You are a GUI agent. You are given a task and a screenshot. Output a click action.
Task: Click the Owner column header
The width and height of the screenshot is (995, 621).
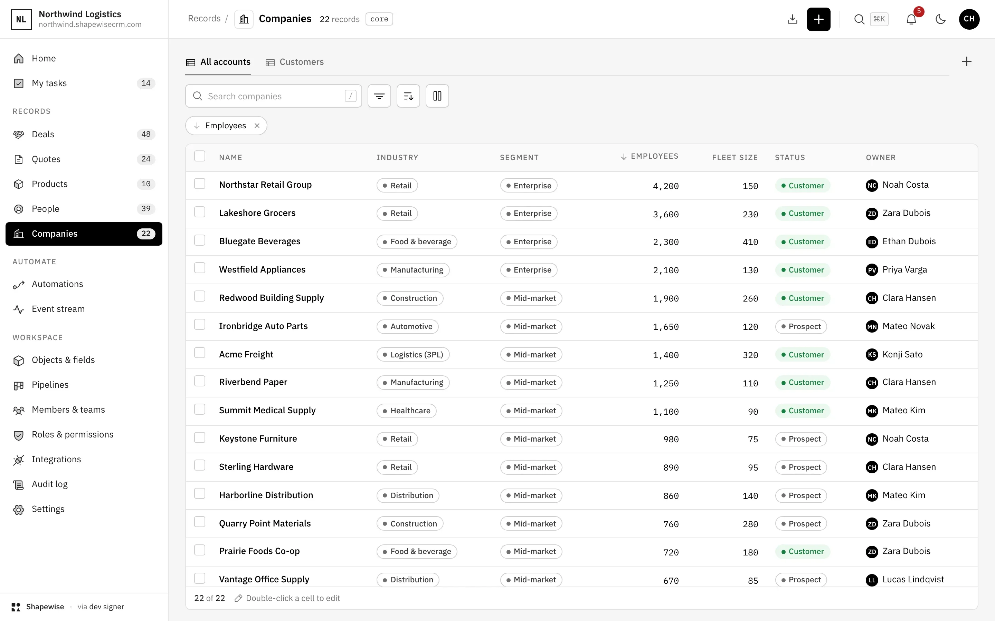pos(881,158)
